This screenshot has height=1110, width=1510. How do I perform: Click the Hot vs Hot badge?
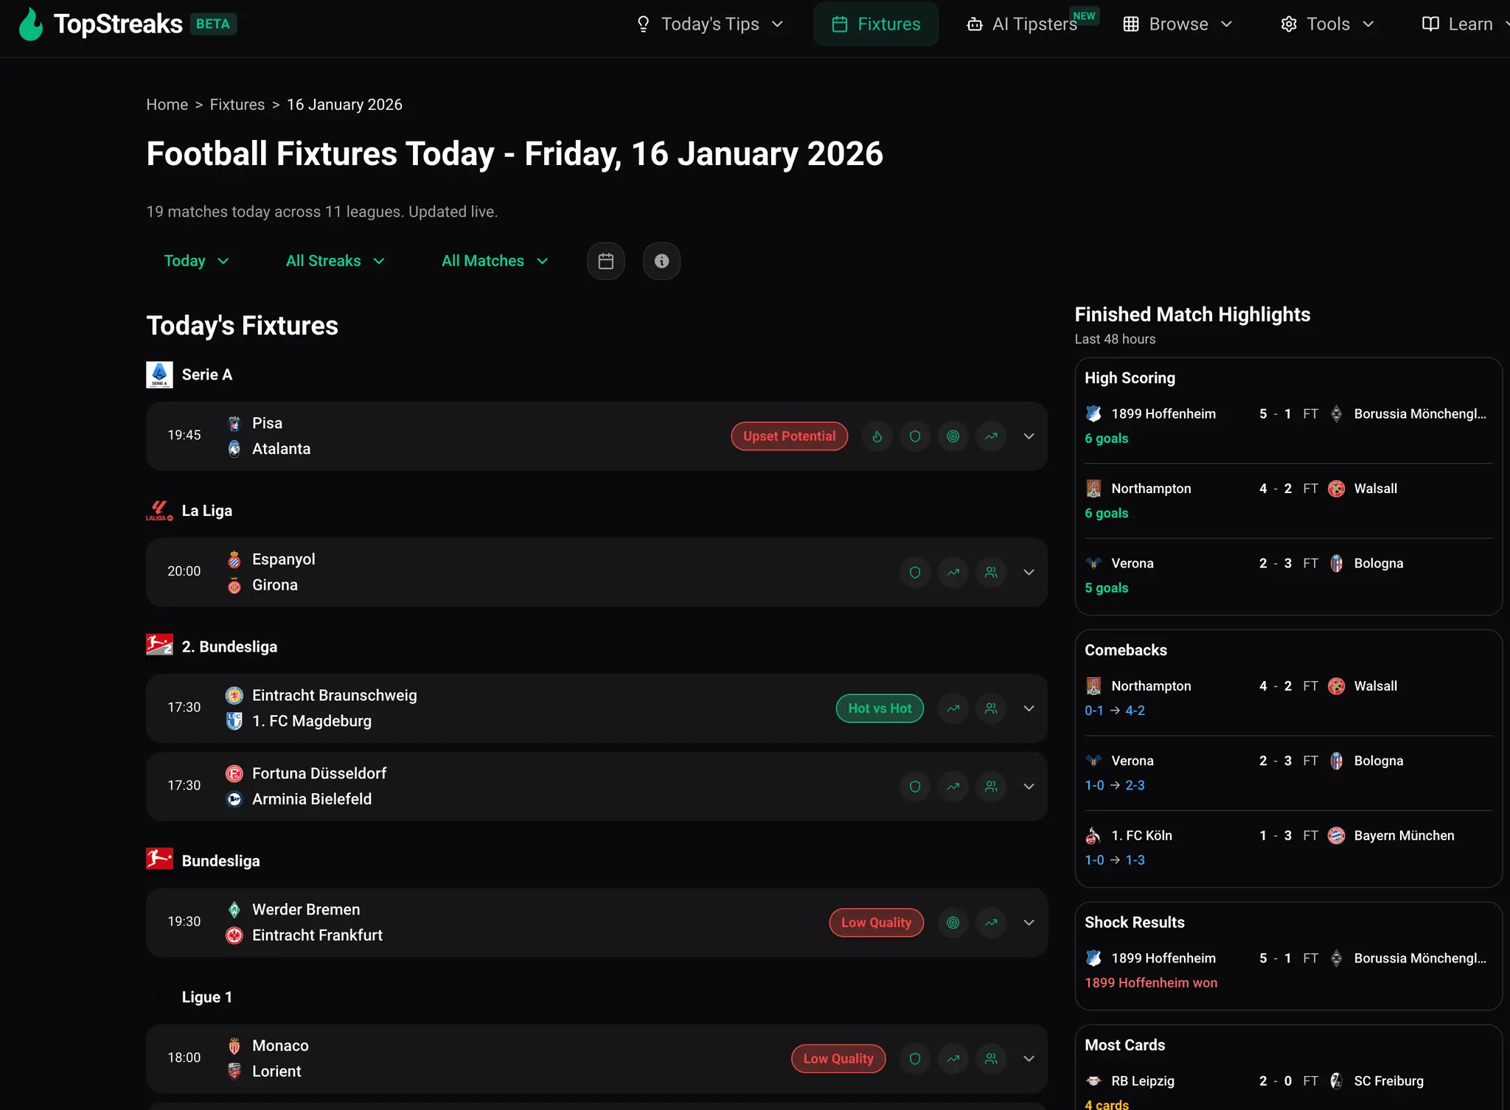[x=880, y=708]
